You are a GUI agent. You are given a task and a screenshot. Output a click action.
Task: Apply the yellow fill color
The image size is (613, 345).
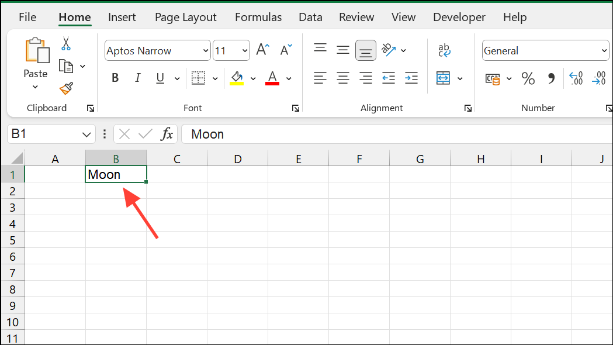tap(237, 78)
